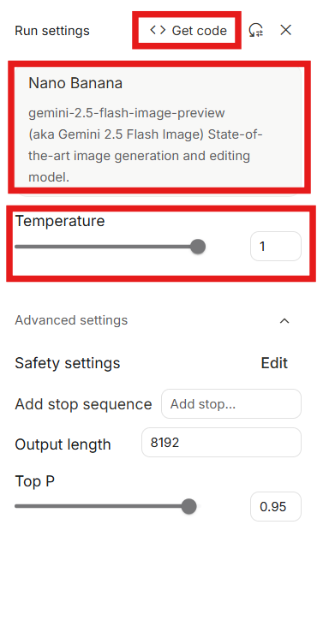Screen dimensions: 317x620
Task: Open the Nano Banana model selector
Action: (x=159, y=128)
